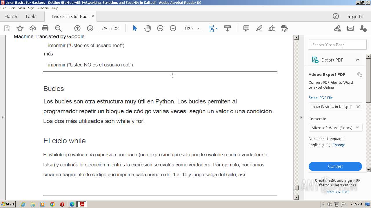Image resolution: width=371 pixels, height=208 pixels.
Task: Open the File menu
Action: point(4,8)
